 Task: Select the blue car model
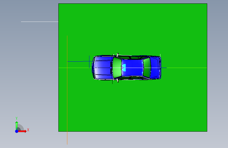(126, 68)
